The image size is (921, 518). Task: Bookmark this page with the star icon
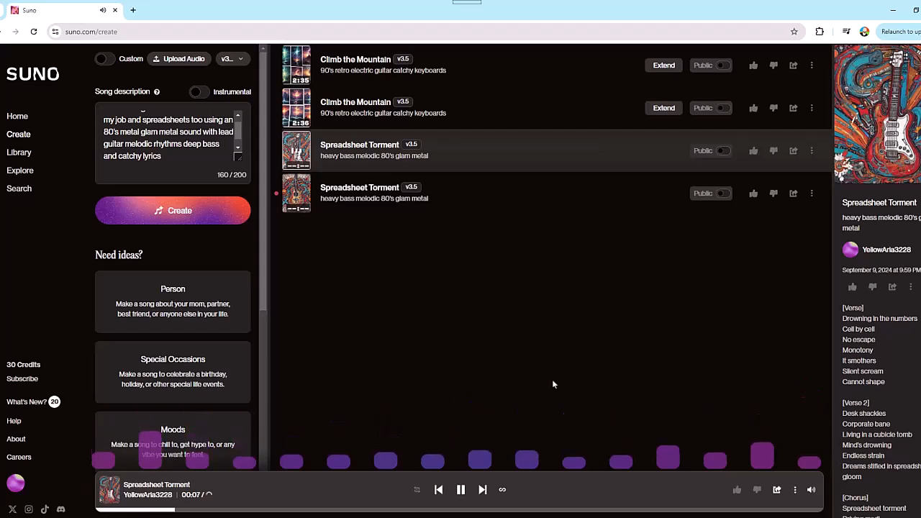coord(794,32)
